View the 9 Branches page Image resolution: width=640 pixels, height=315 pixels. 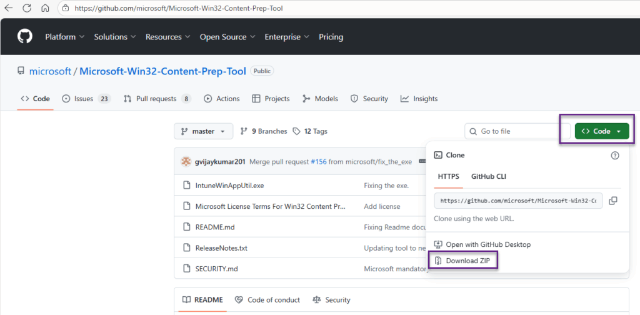[x=264, y=131]
